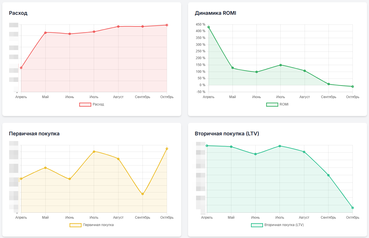Image resolution: width=369 pixels, height=238 pixels.
Task: Hide the ROMI dataset via legend label
Action: pos(284,104)
